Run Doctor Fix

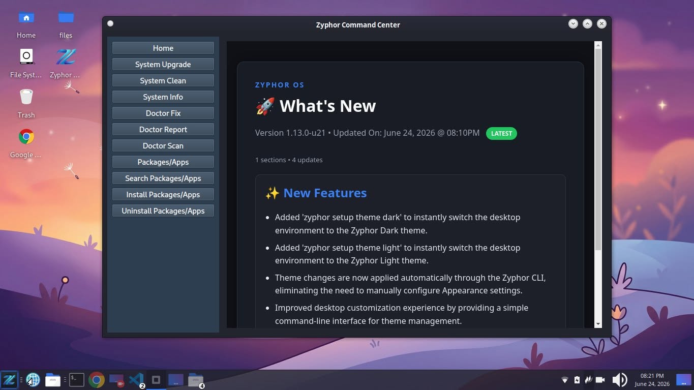tap(163, 113)
